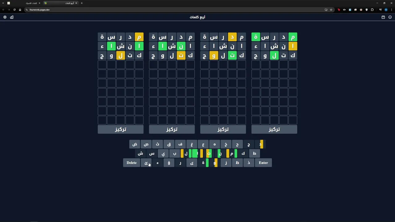395x222 pixels.
Task: Open the browser profile avatar
Action: coord(386,10)
